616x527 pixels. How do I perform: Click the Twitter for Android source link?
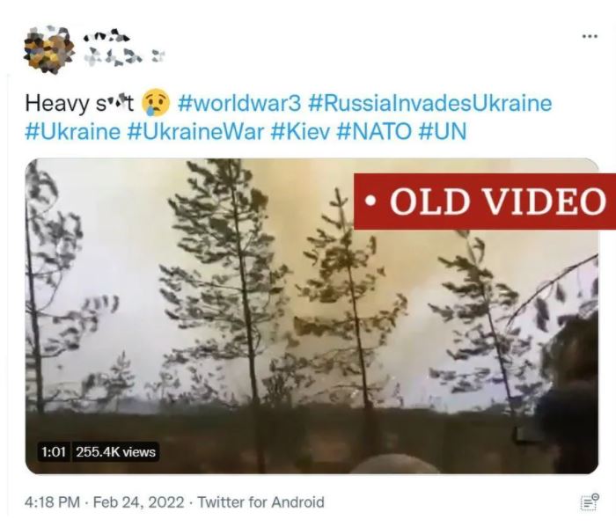(260, 502)
